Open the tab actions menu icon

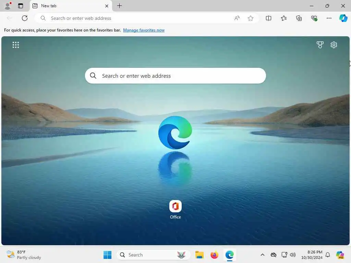pyautogui.click(x=21, y=6)
